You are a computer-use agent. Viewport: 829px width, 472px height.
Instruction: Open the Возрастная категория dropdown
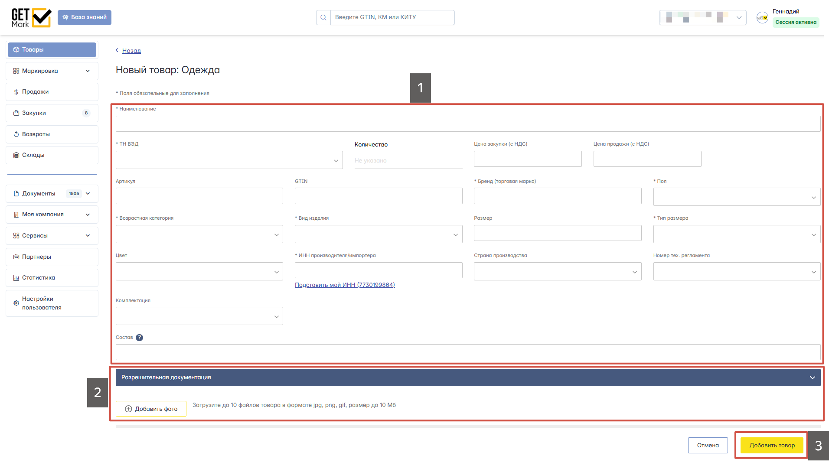click(199, 234)
